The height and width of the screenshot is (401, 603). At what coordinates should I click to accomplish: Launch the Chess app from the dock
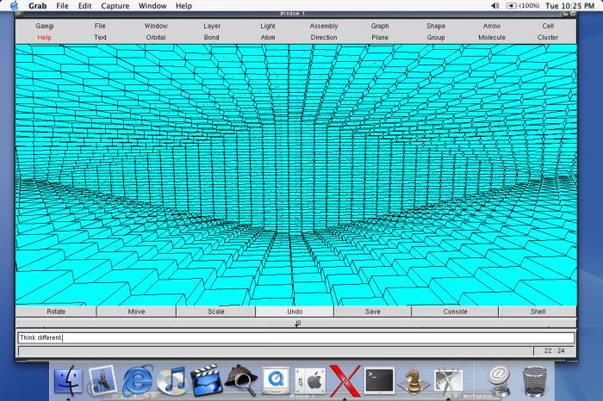(x=413, y=379)
